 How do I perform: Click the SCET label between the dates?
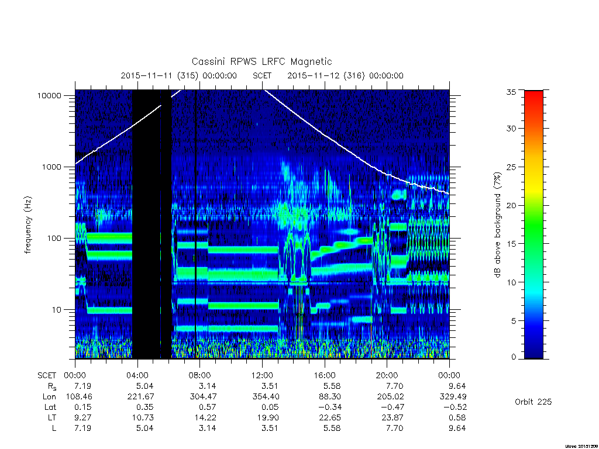click(x=262, y=75)
